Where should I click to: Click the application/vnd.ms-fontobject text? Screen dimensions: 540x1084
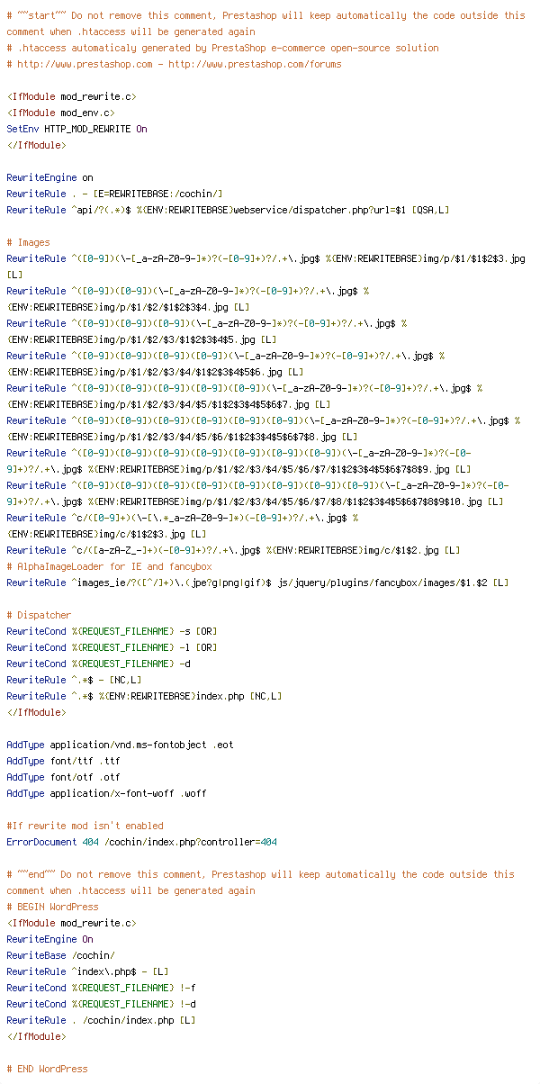tap(129, 745)
